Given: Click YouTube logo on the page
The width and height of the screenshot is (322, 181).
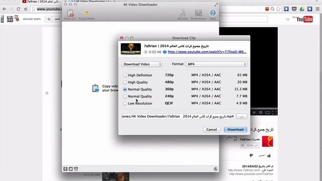Looking at the screenshot, I should [304, 19].
